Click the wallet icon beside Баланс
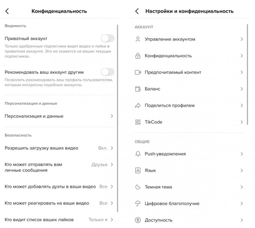Screen dimensions: 255x228 [138, 89]
